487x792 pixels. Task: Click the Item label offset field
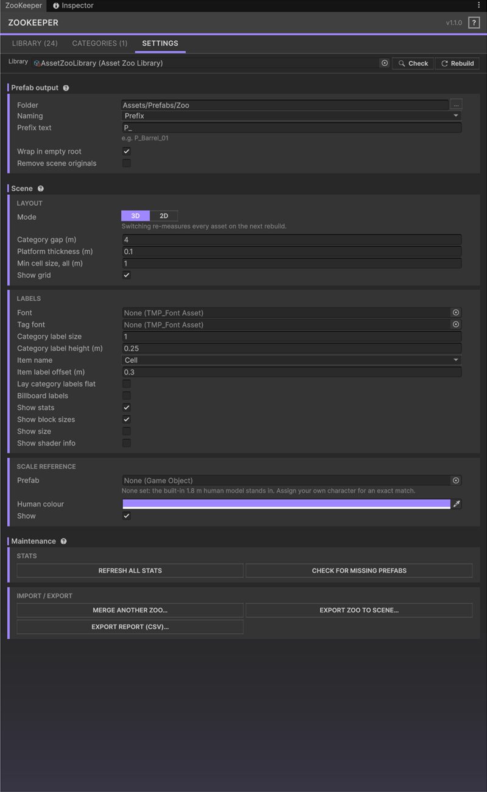(292, 372)
